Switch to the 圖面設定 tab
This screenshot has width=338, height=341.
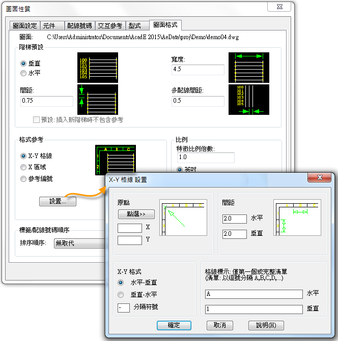click(25, 26)
